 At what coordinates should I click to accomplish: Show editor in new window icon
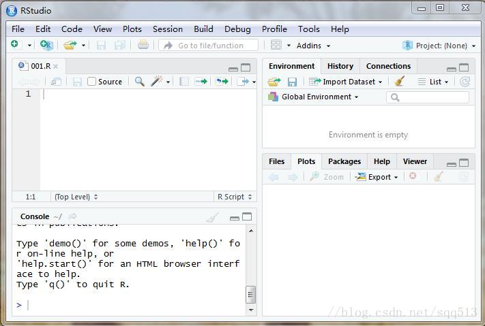point(56,82)
